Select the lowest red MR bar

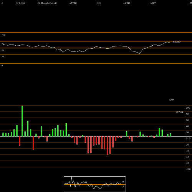108,146
